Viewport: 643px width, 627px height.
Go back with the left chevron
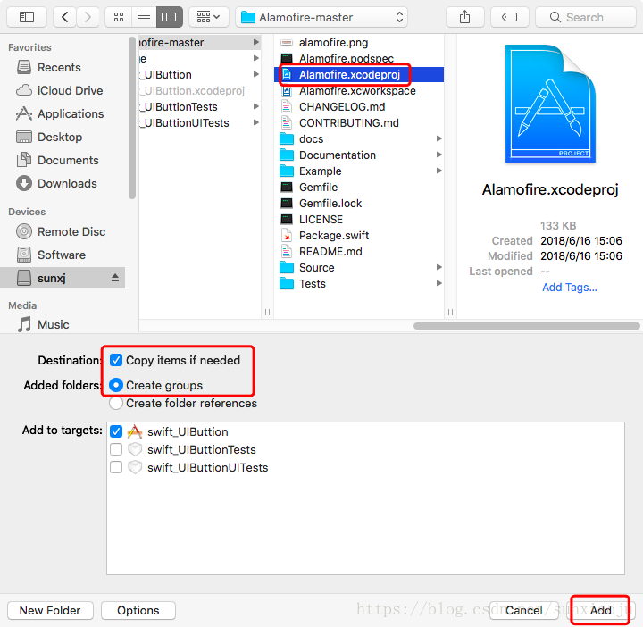point(65,17)
